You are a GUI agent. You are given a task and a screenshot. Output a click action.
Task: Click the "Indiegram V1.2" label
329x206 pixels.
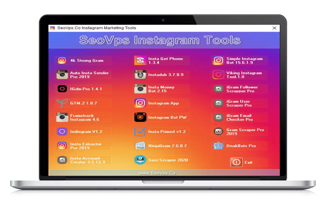86,131
